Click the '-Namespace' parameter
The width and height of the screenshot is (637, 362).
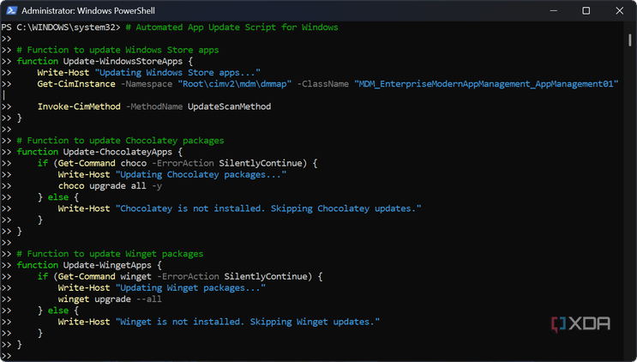click(147, 84)
